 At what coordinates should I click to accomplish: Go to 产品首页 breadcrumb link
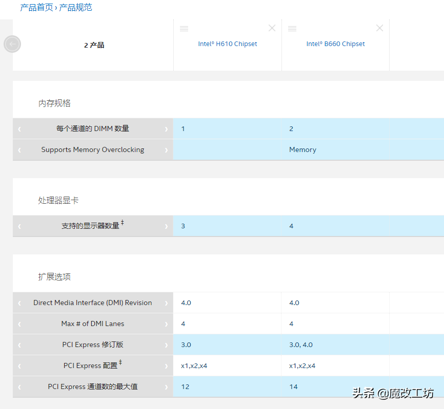click(x=36, y=7)
